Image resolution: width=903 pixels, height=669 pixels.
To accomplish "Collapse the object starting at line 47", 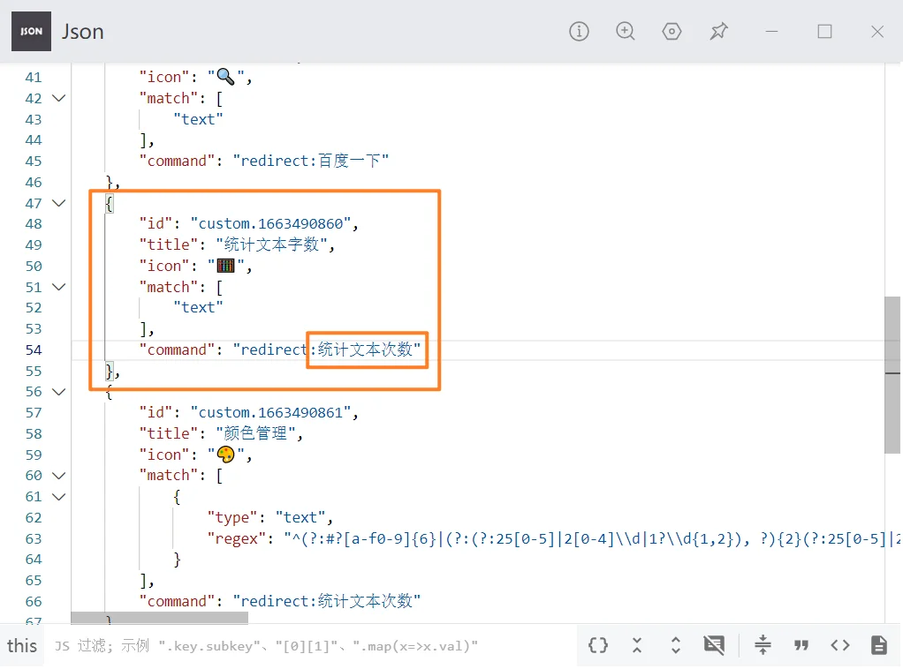I will click(59, 203).
